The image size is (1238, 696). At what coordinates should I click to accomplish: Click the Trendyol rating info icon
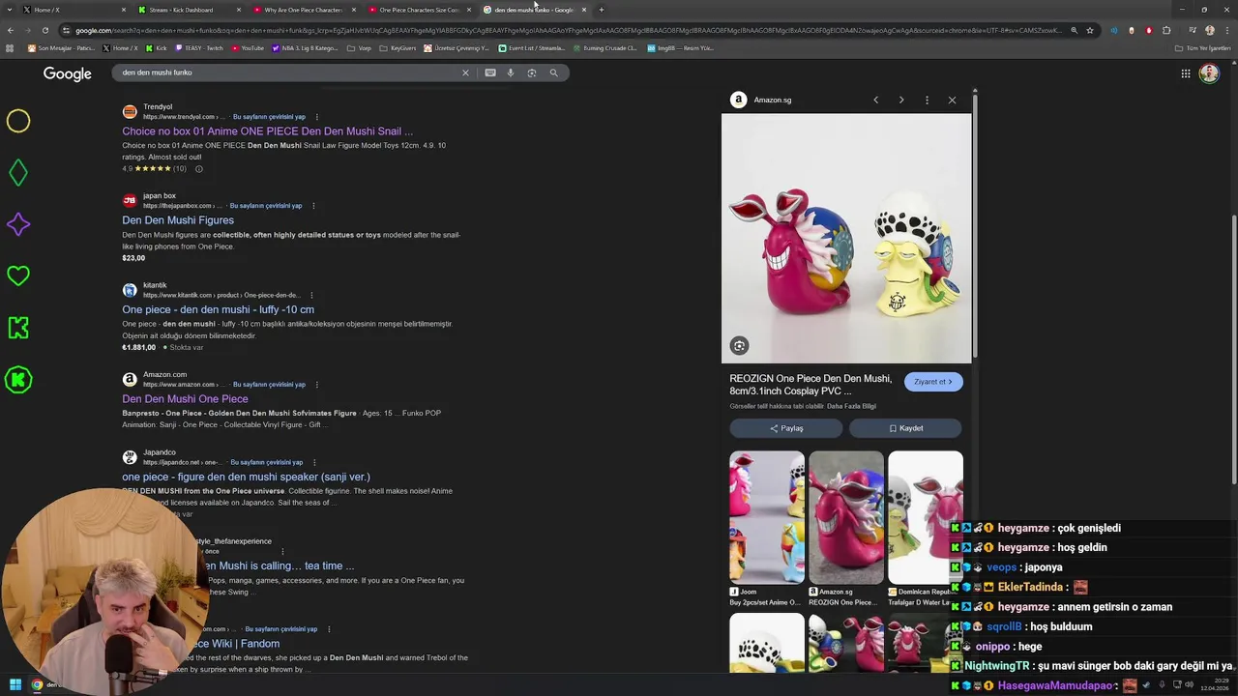point(199,169)
